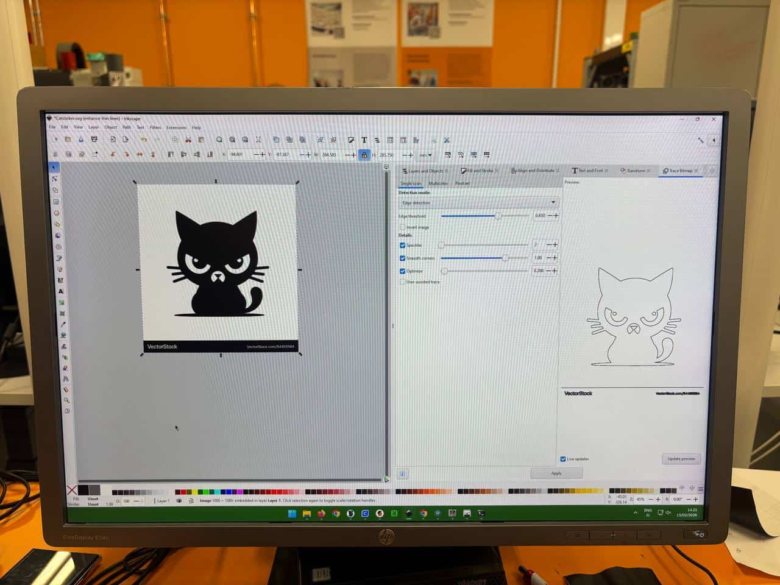Flip selection horizontally icon
780x585 pixels.
tap(140, 155)
